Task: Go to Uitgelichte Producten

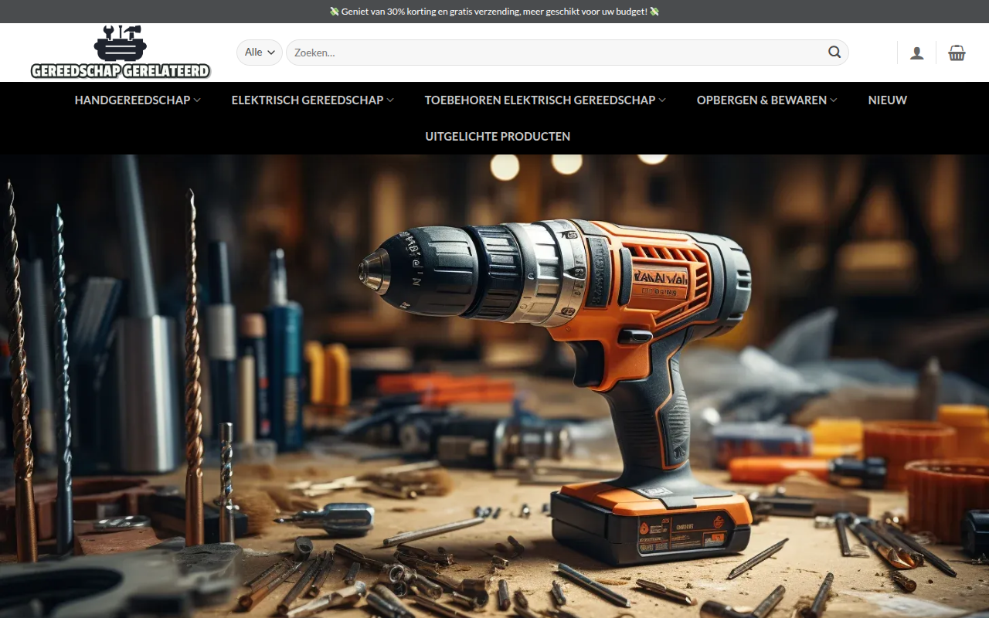Action: pyautogui.click(x=498, y=136)
